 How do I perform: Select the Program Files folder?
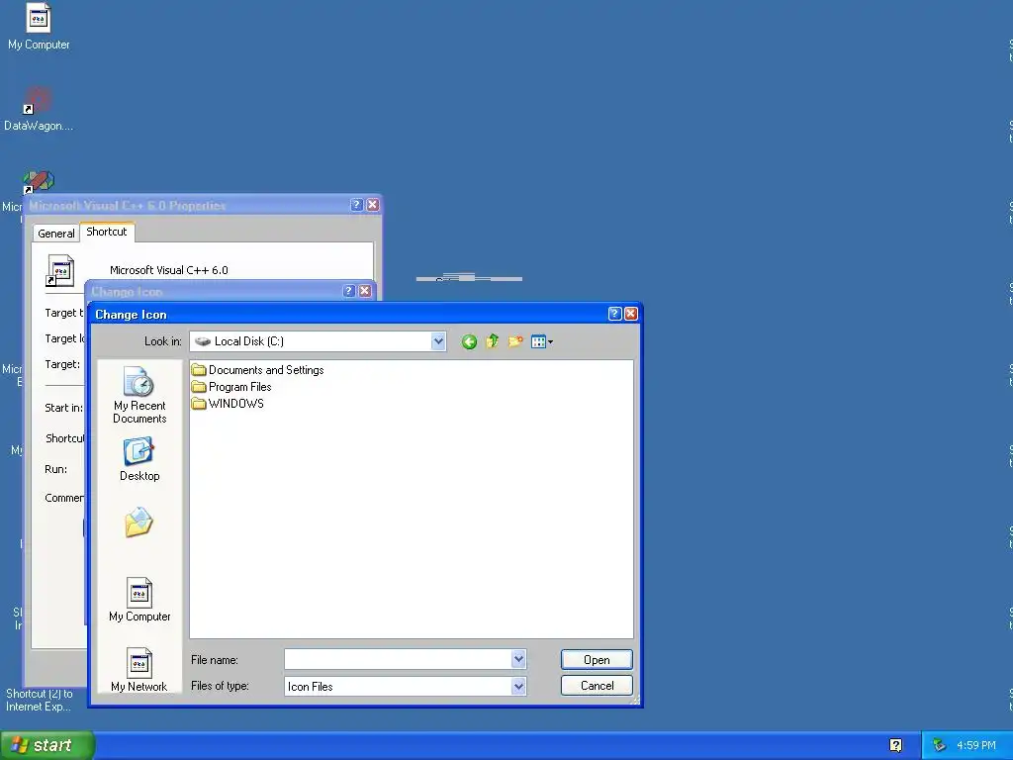(x=231, y=387)
